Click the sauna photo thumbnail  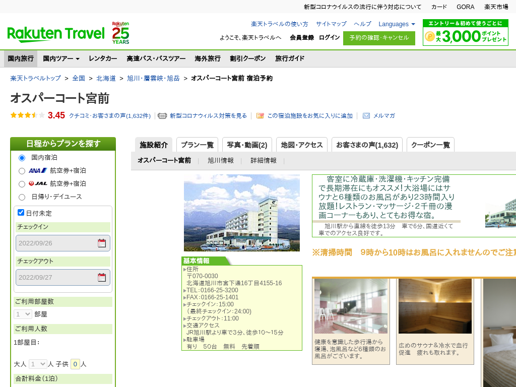[x=435, y=306]
